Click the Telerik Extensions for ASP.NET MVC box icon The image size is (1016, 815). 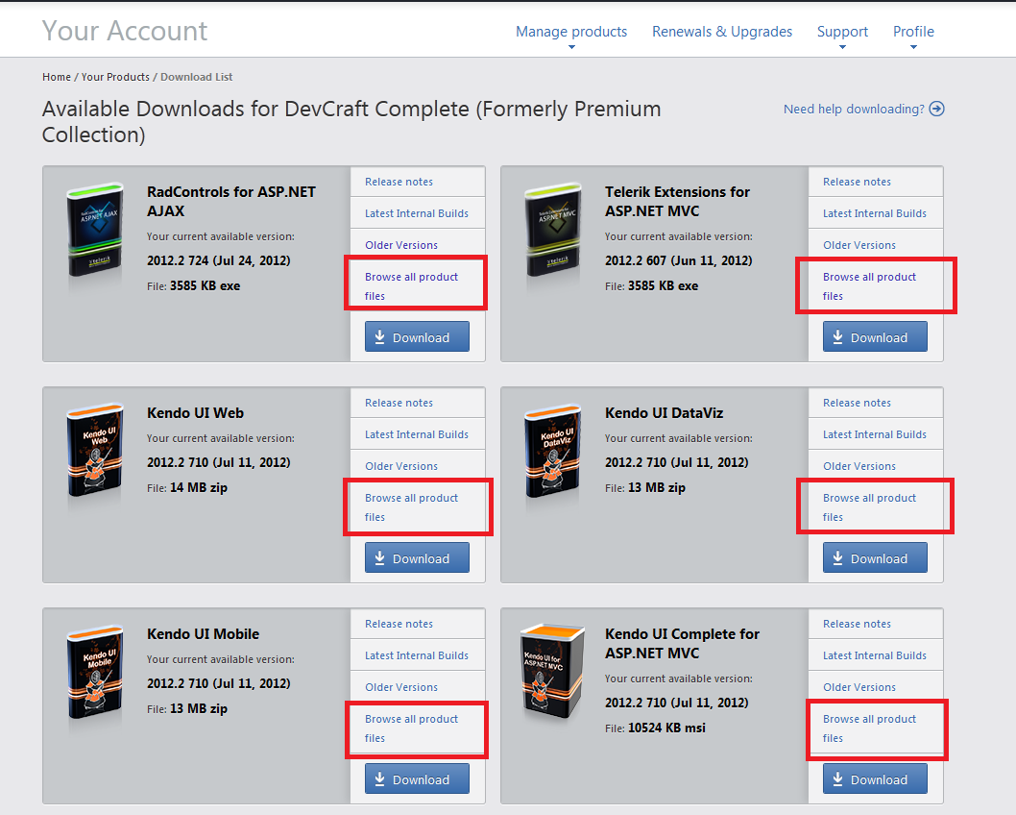tap(553, 232)
